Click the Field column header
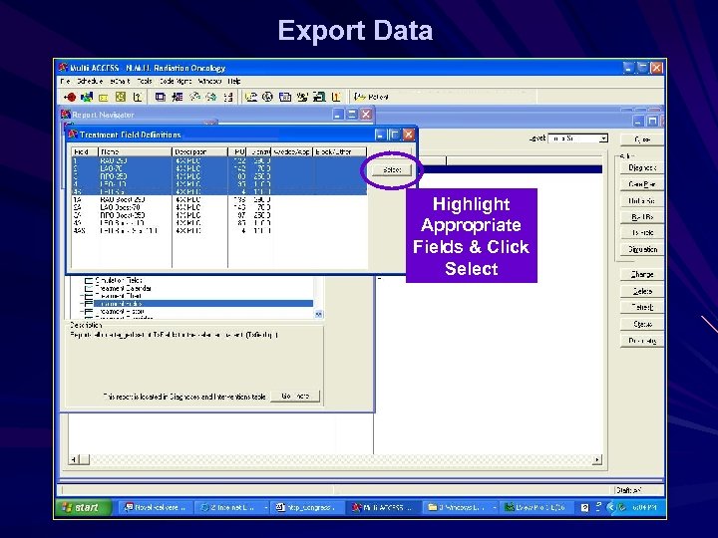The width and height of the screenshot is (718, 538). tap(85, 151)
